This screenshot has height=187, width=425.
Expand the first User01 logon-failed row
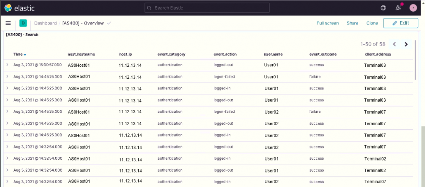point(7,77)
